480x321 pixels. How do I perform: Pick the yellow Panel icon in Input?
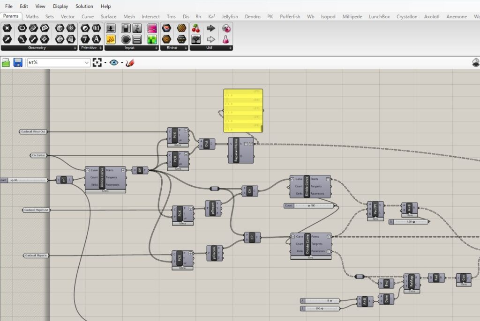click(111, 39)
